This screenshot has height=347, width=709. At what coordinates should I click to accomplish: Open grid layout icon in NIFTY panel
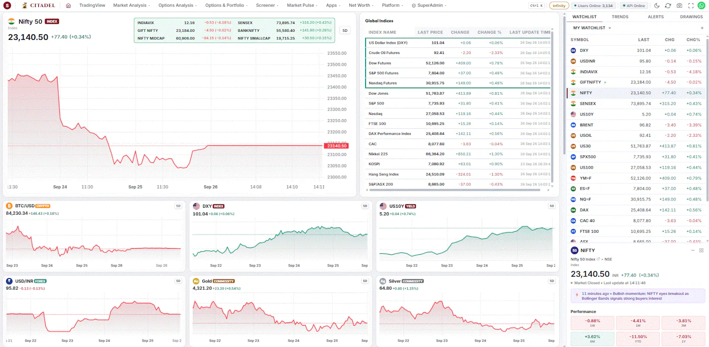click(701, 251)
